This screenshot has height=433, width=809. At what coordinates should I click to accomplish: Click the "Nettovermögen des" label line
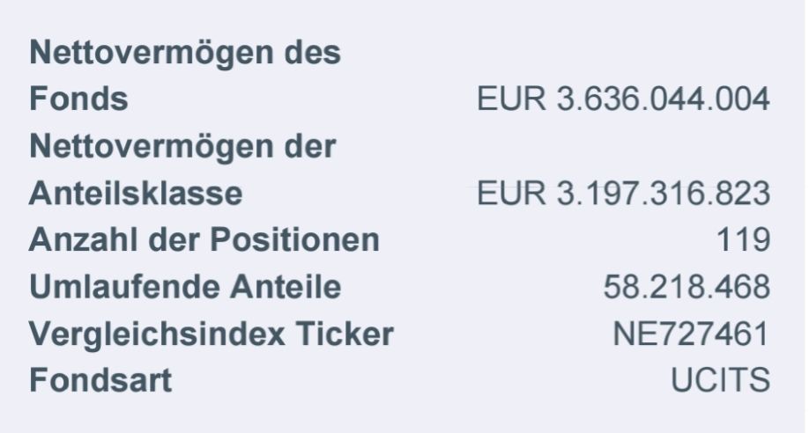[x=185, y=53]
